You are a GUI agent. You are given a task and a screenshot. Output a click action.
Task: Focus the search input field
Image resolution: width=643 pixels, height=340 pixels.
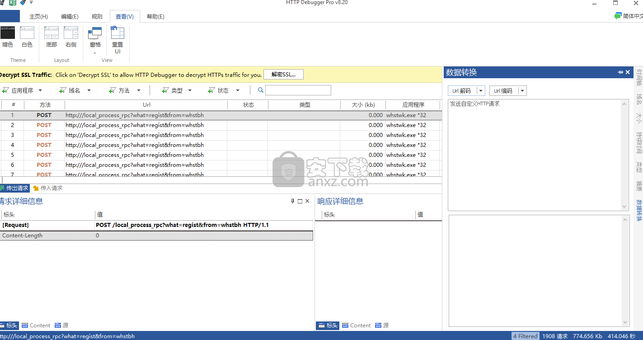click(x=298, y=90)
